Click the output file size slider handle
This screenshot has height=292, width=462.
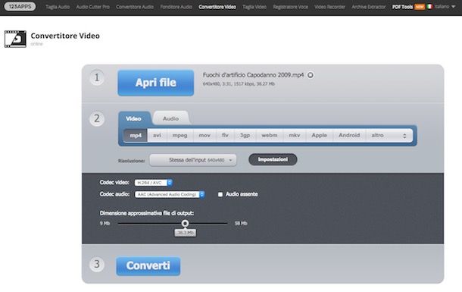(x=185, y=223)
